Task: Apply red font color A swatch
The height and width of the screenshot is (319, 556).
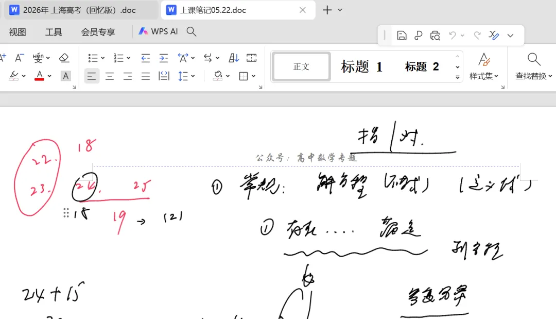Action: pos(39,76)
